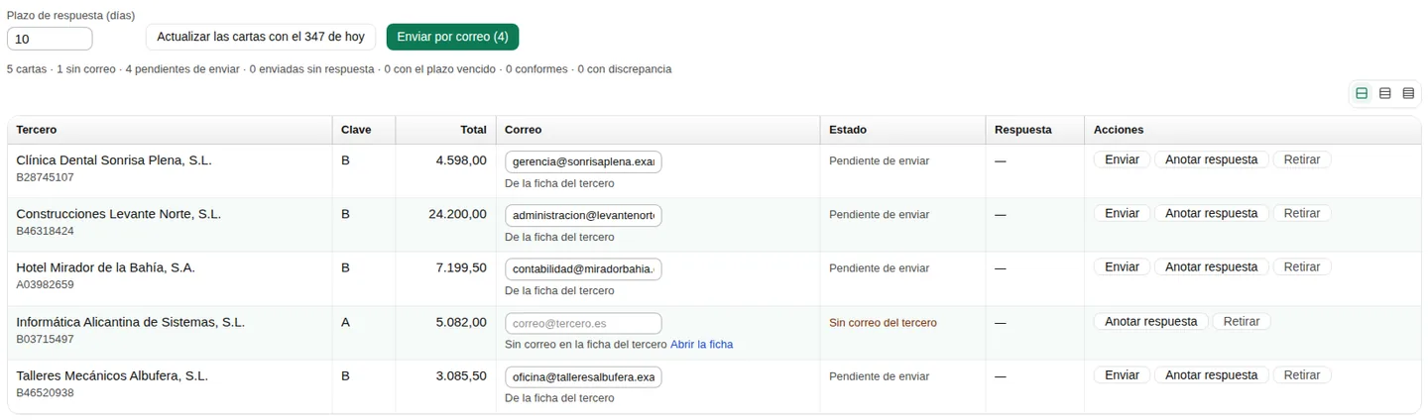Edit the oficina@talleresalbufera email field
This screenshot has height=420, width=1428.
pos(583,376)
